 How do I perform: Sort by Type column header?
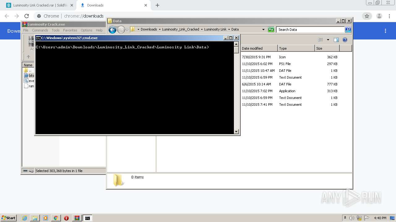(296, 48)
